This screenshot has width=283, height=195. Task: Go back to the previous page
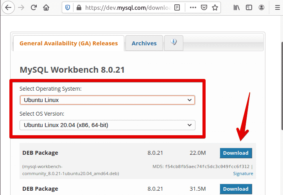[x=8, y=7]
